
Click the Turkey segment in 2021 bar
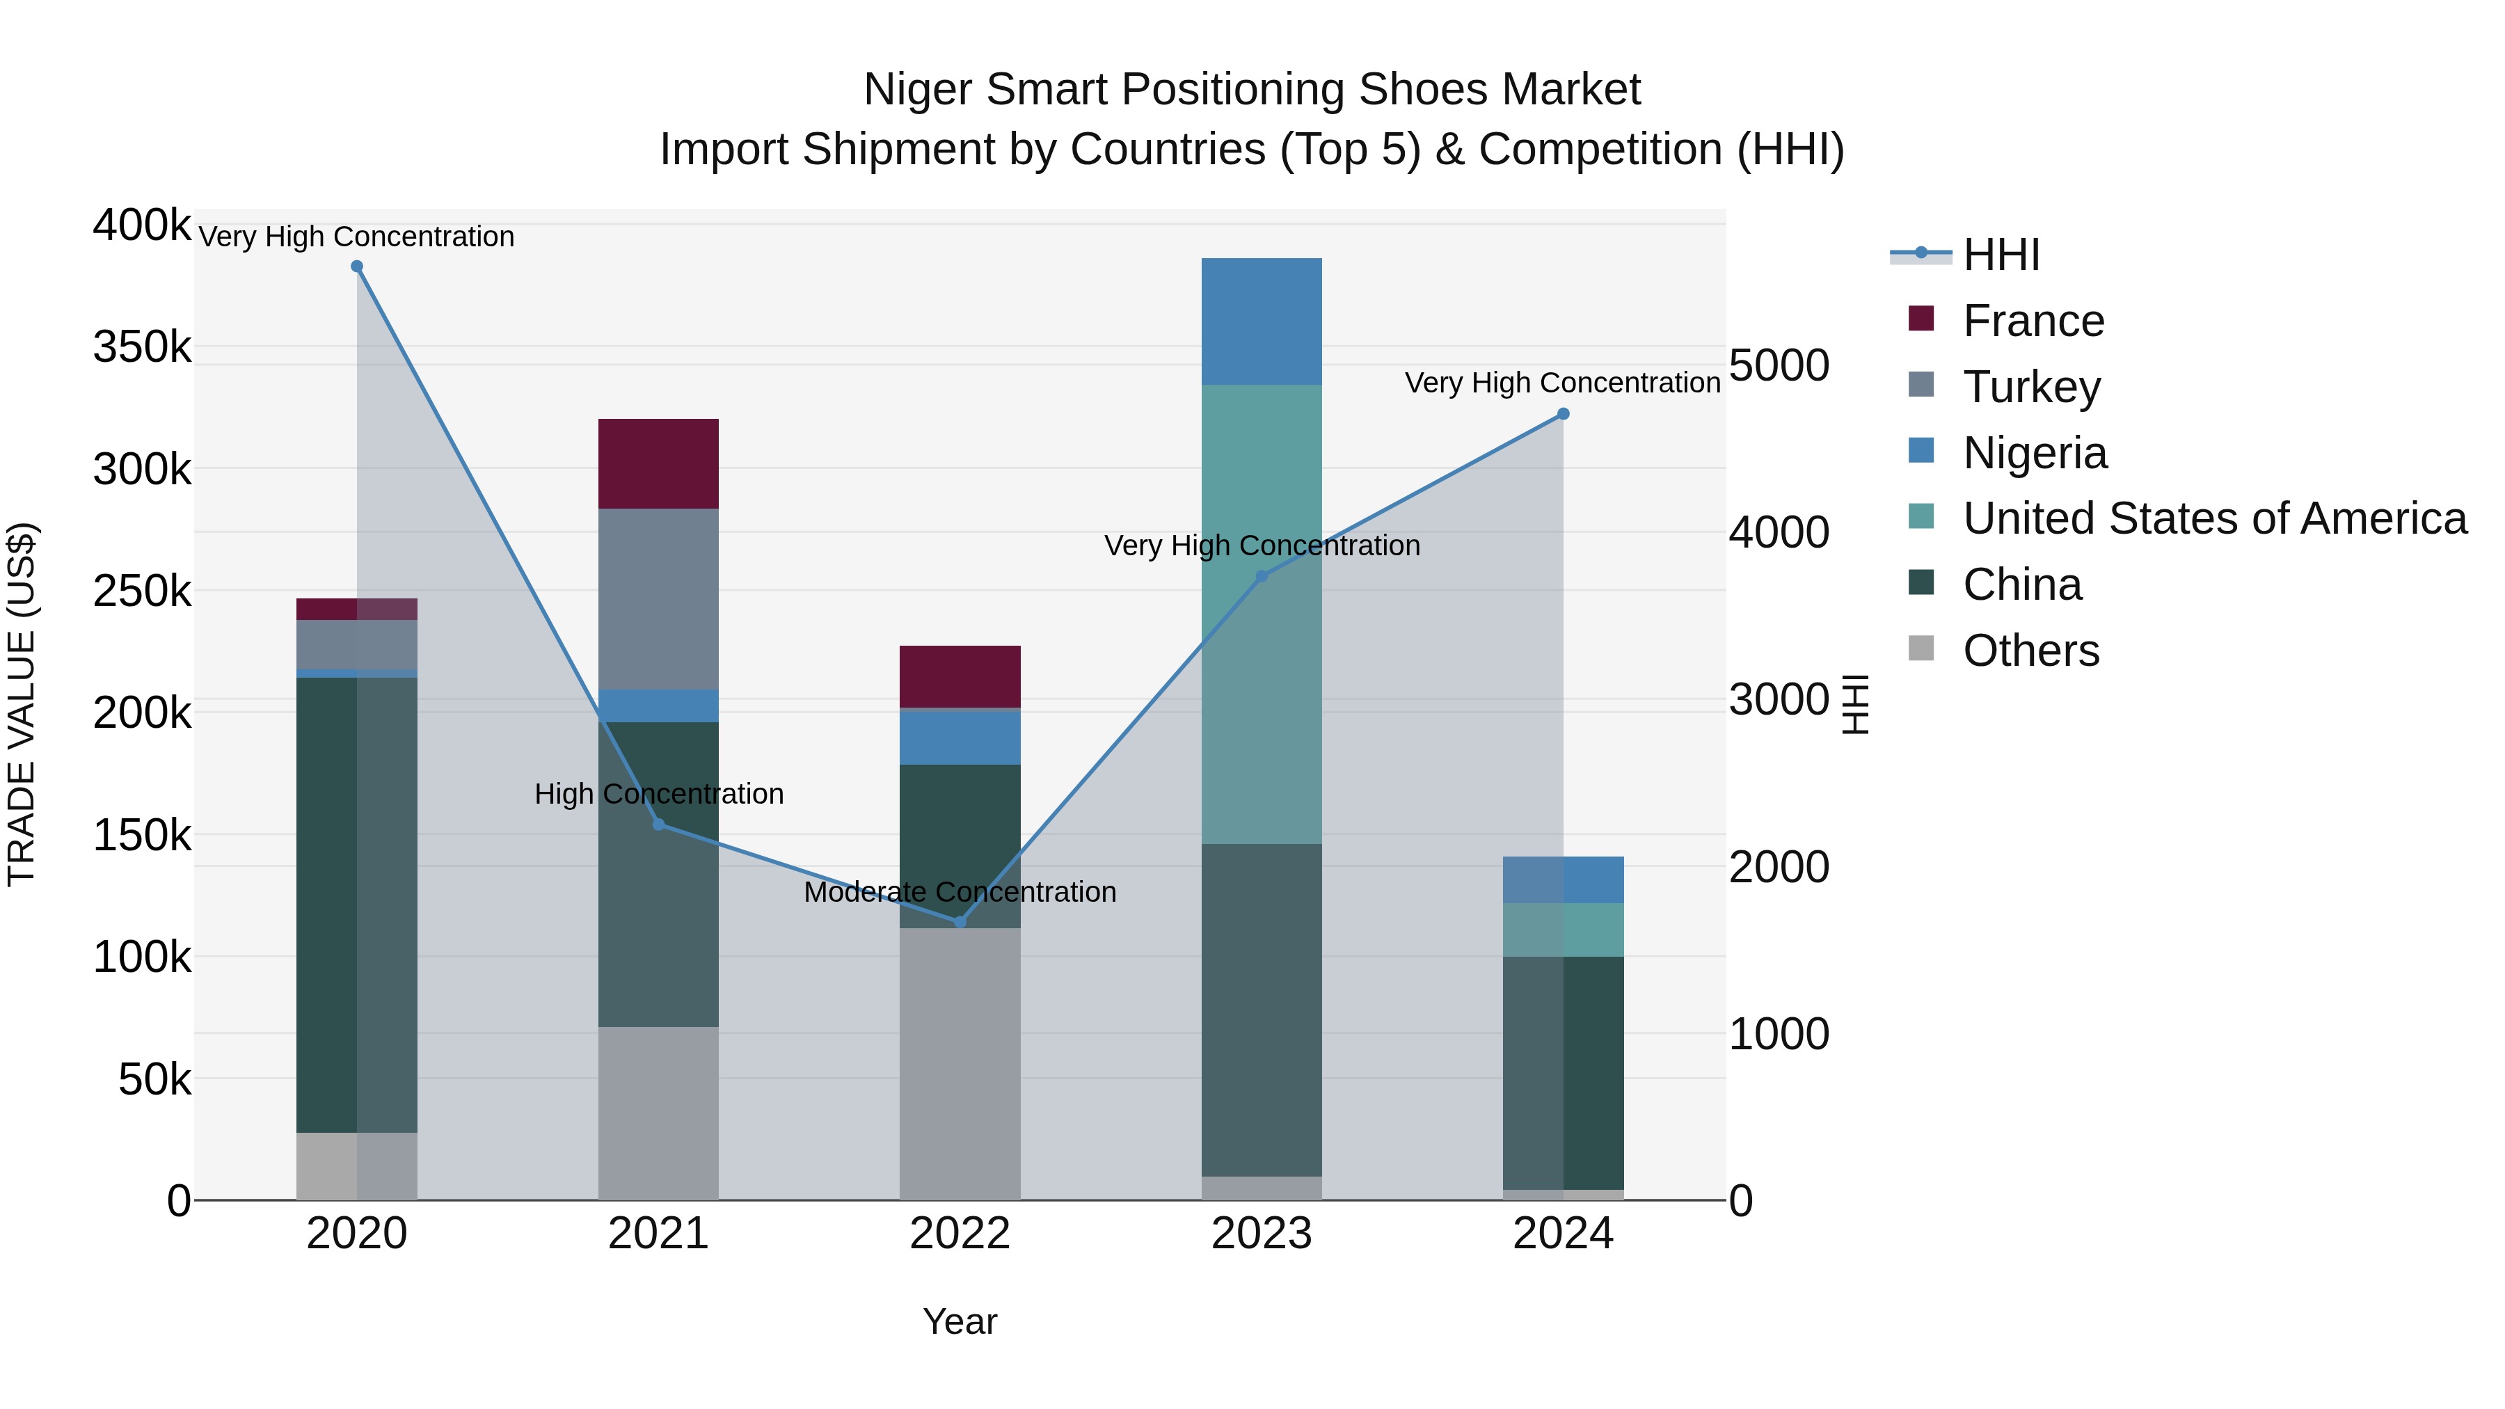tap(658, 599)
